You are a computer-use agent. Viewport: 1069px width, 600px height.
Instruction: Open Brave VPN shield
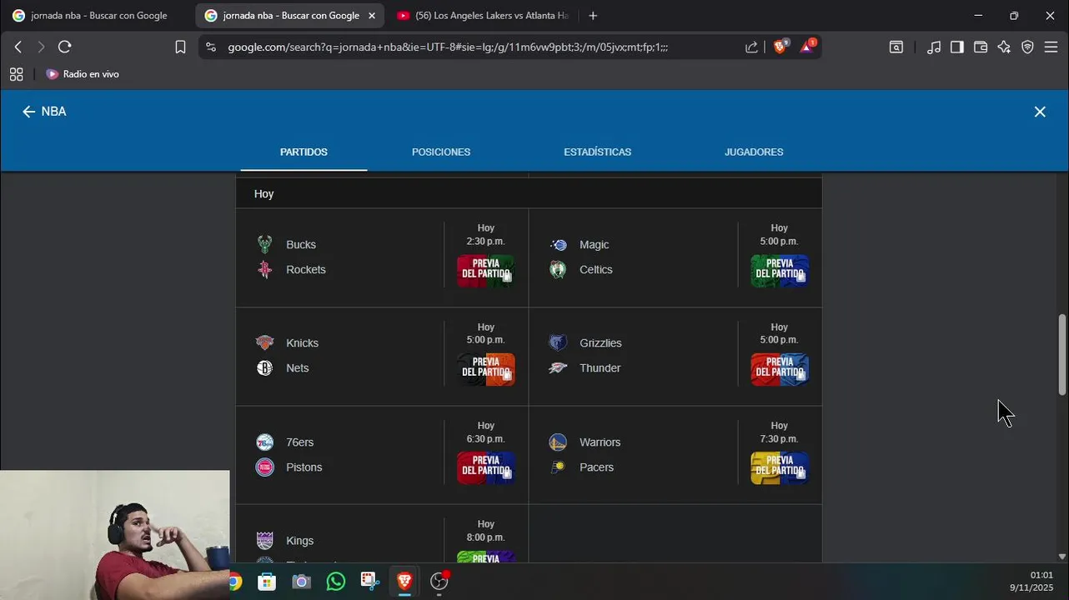1027,47
